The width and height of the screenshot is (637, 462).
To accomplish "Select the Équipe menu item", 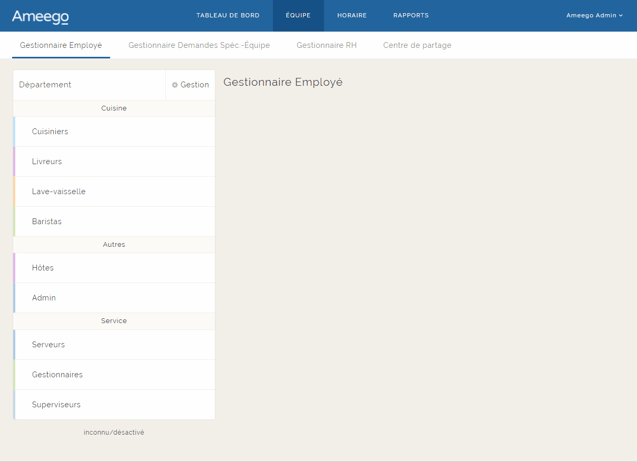I will point(298,15).
